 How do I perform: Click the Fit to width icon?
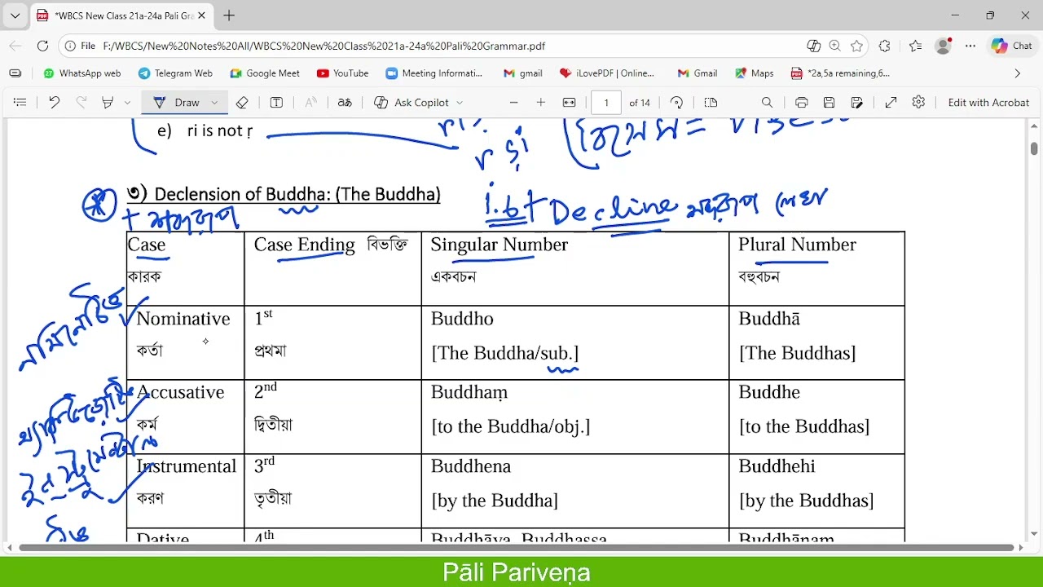[570, 103]
